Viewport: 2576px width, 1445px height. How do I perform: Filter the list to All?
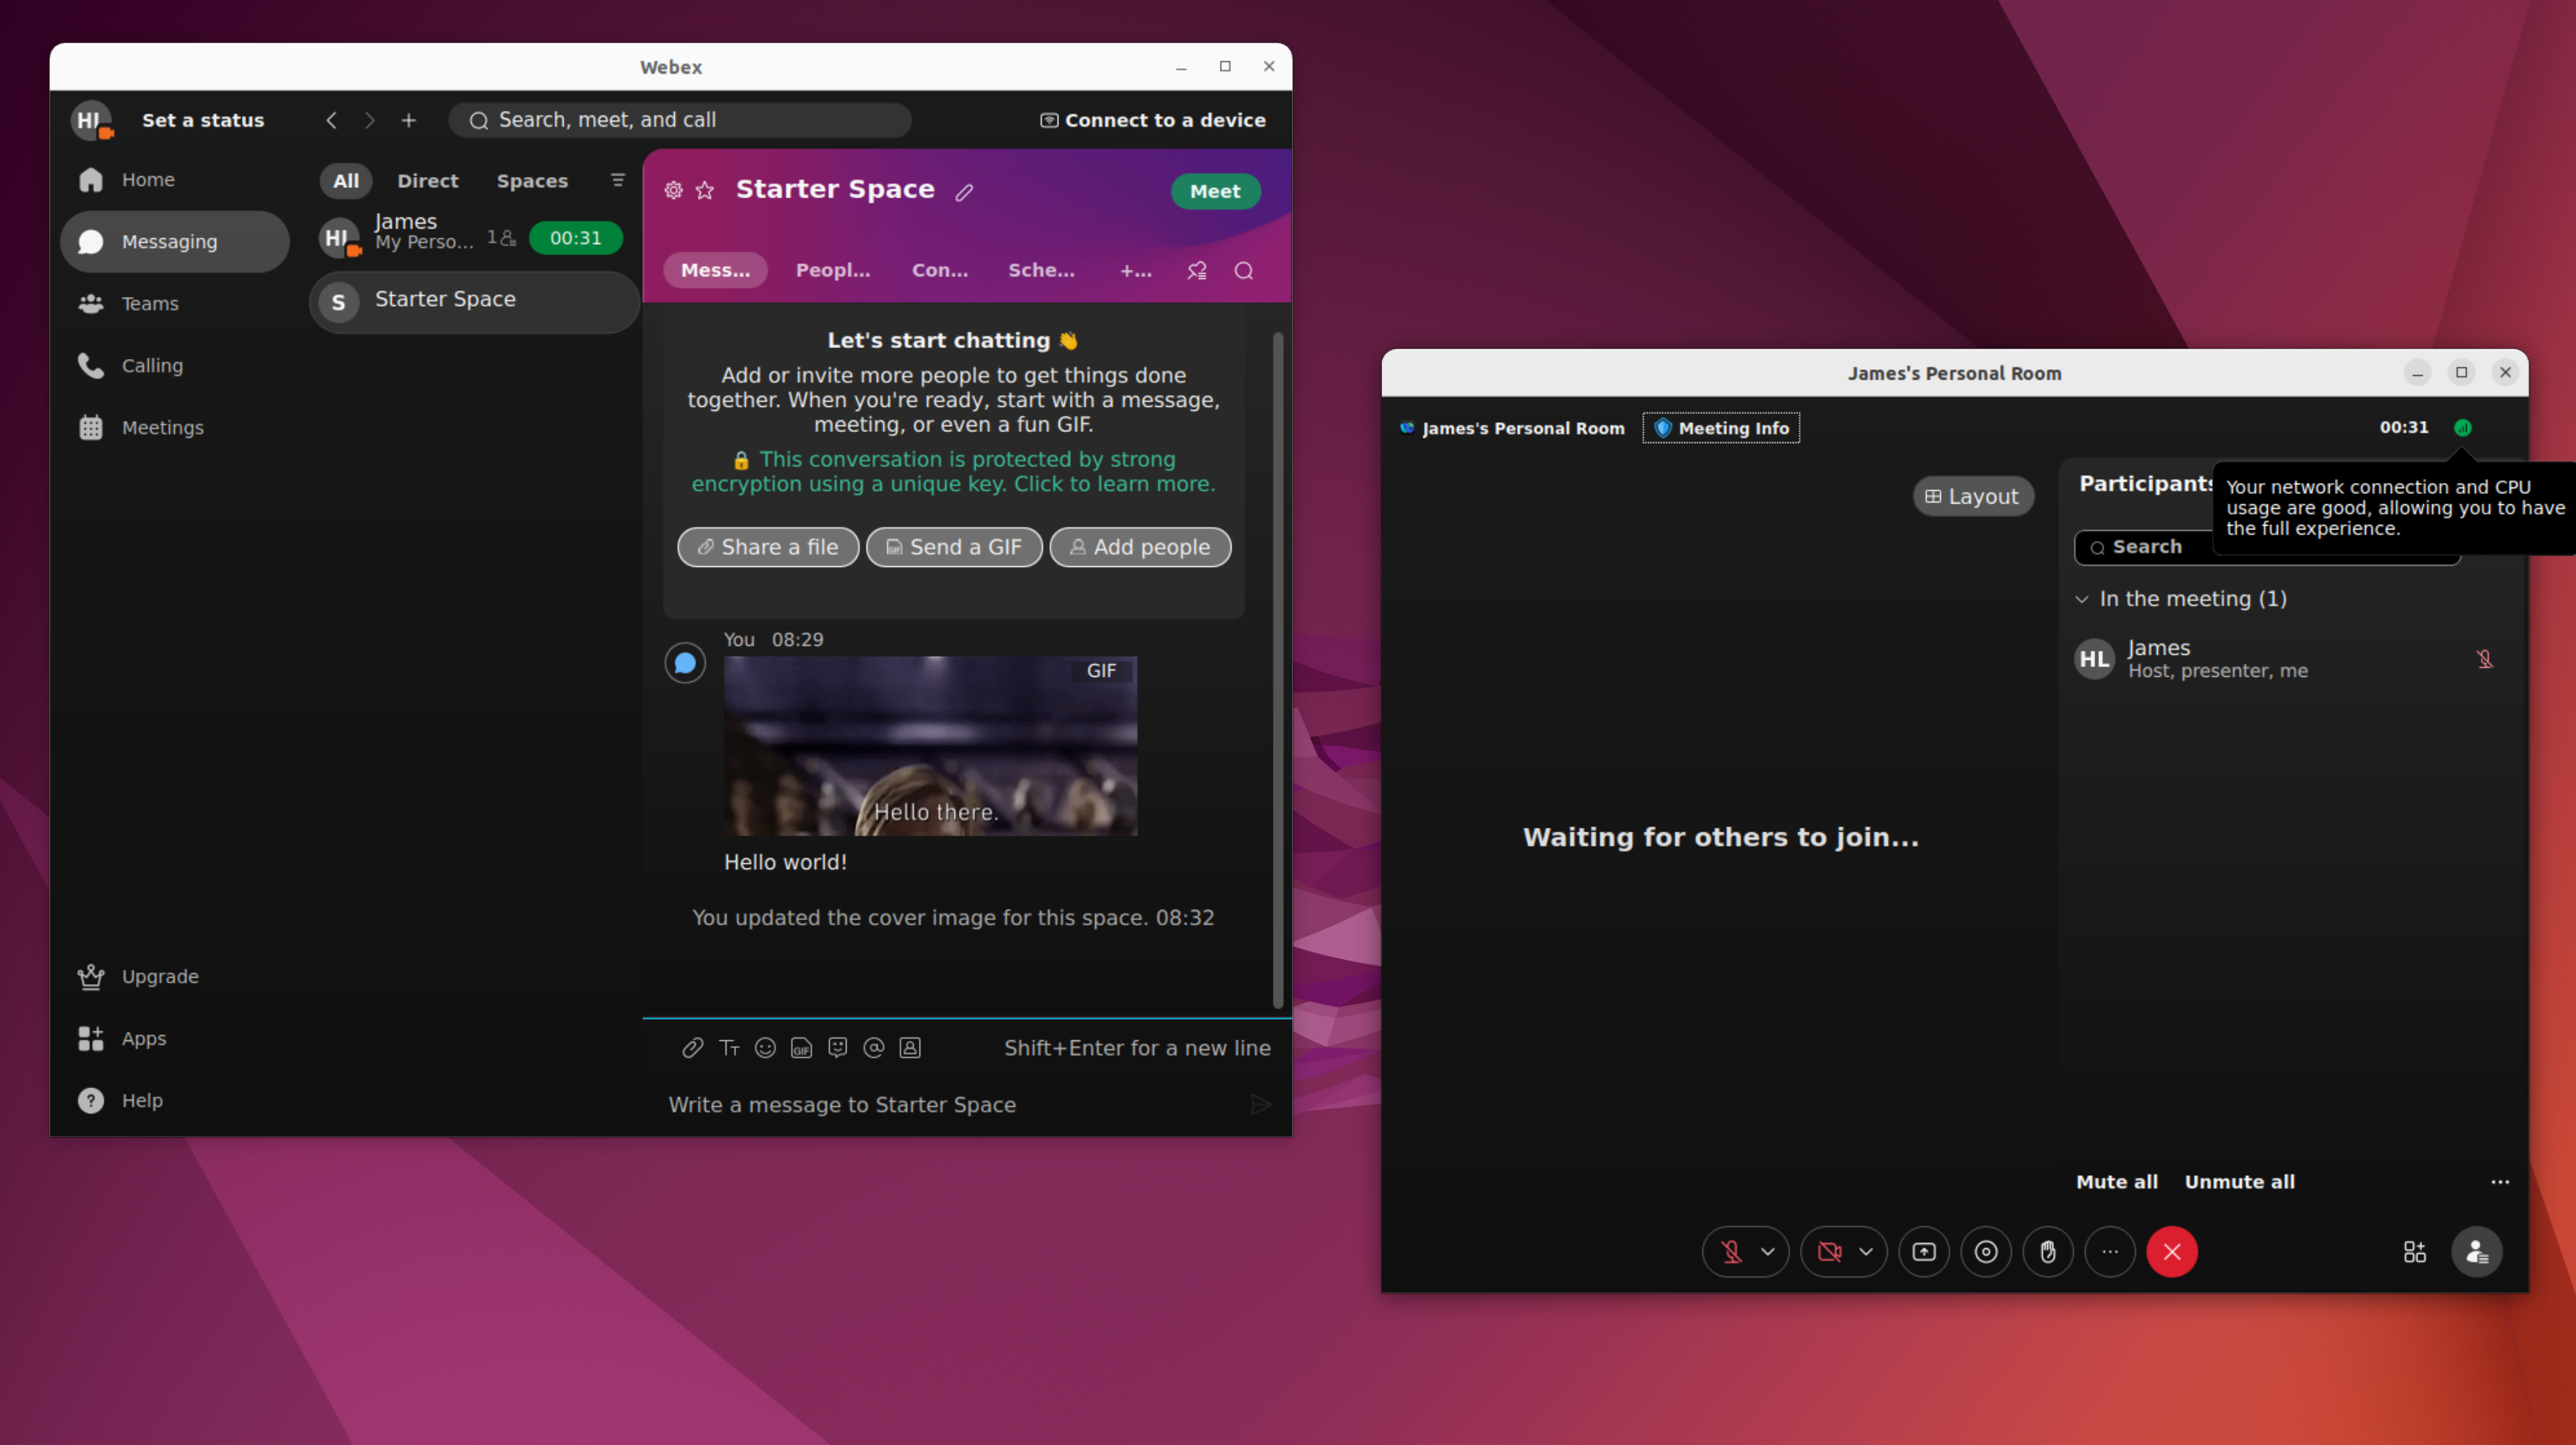click(346, 181)
